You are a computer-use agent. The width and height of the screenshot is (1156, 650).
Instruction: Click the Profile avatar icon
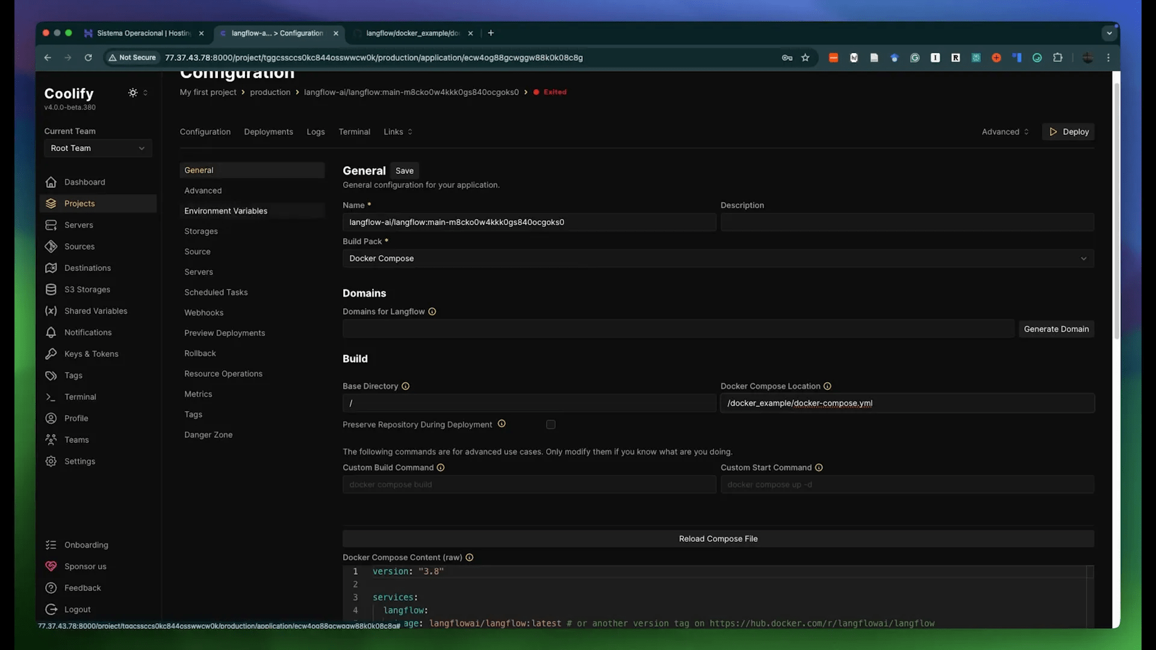51,418
